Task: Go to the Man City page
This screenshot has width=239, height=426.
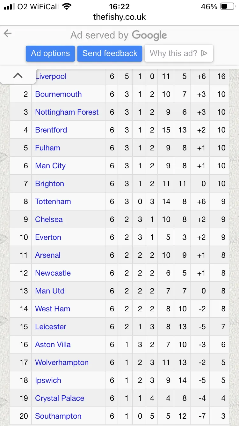Action: tap(50, 166)
